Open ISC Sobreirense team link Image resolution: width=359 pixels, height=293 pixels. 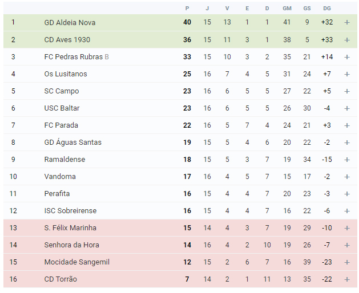[x=70, y=211]
